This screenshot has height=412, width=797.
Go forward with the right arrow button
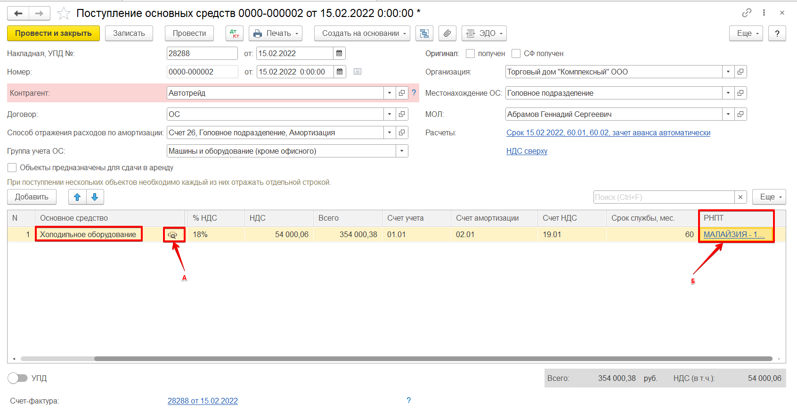[40, 13]
